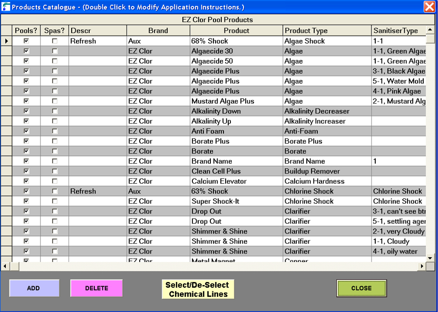Toggle Pools checkbox for Borate Plus row
Image resolution: width=438 pixels, height=312 pixels.
[x=26, y=141]
